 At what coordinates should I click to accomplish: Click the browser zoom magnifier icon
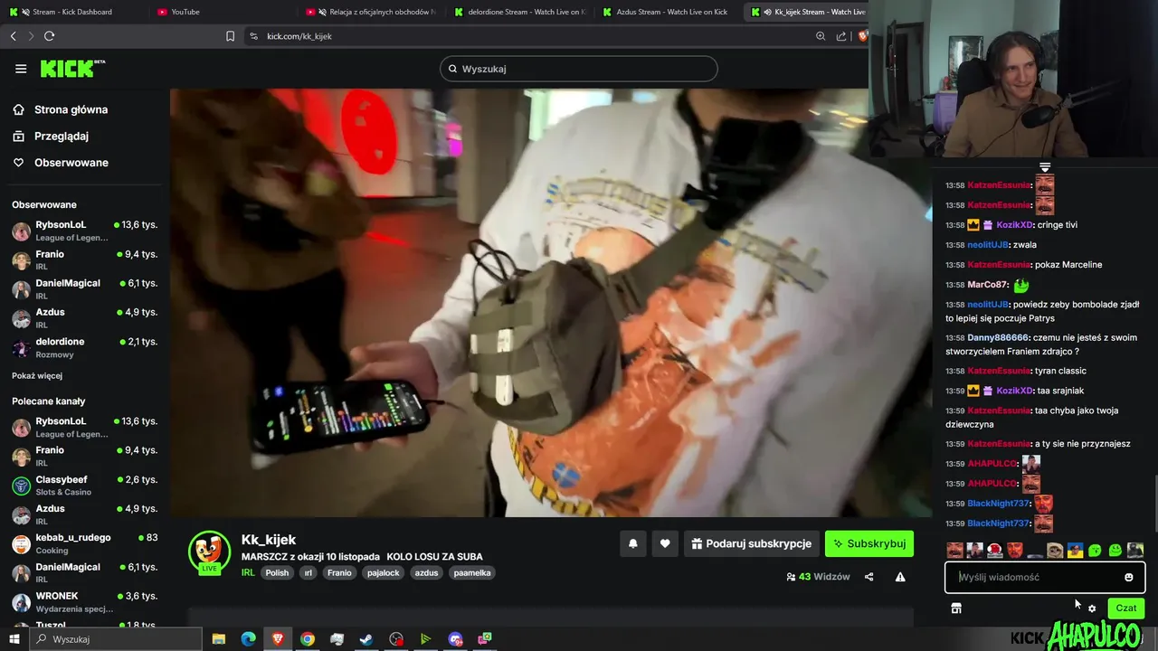[821, 36]
